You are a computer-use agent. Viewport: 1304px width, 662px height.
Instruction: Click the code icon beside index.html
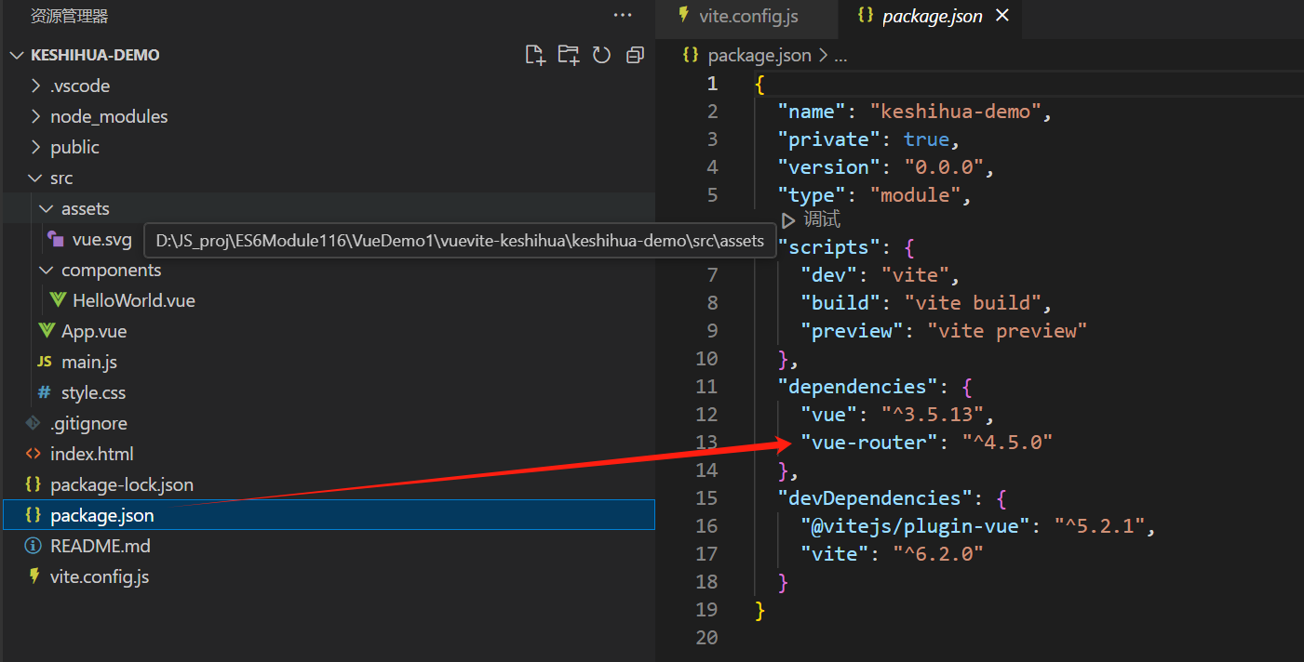(34, 454)
